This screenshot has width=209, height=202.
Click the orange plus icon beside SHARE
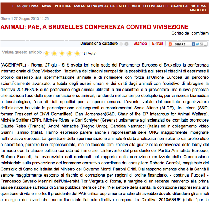click(x=170, y=44)
